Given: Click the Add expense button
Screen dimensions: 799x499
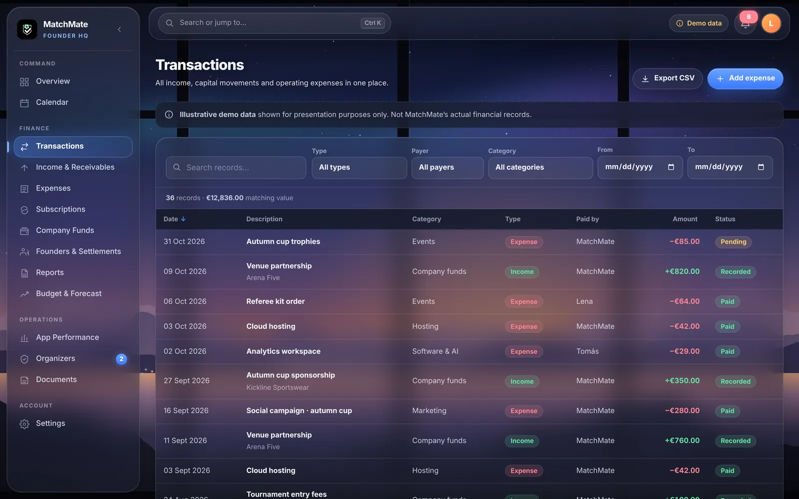Looking at the screenshot, I should pyautogui.click(x=745, y=78).
